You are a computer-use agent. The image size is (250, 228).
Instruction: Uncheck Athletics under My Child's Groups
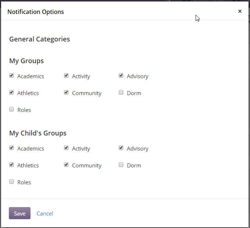[11, 165]
